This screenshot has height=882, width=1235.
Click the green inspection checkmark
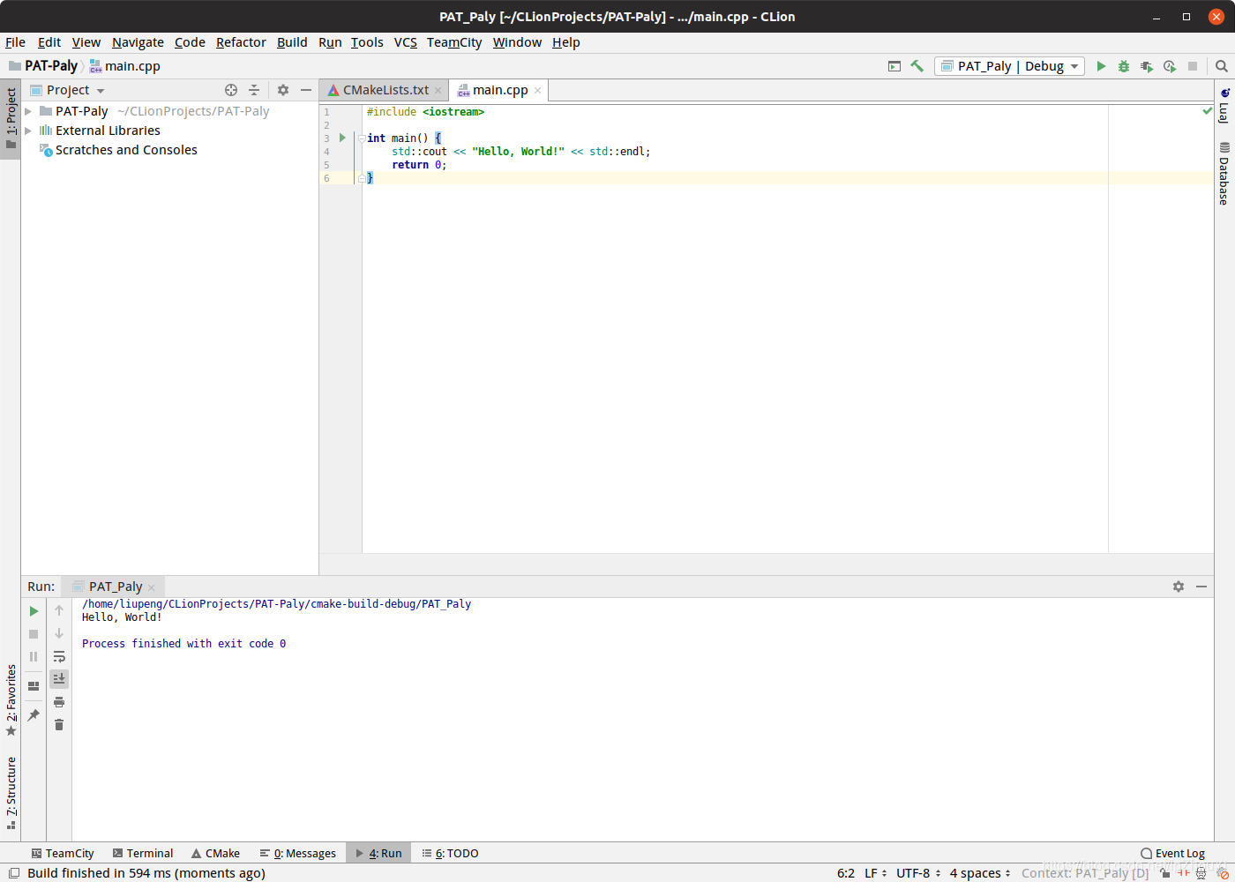coord(1207,111)
